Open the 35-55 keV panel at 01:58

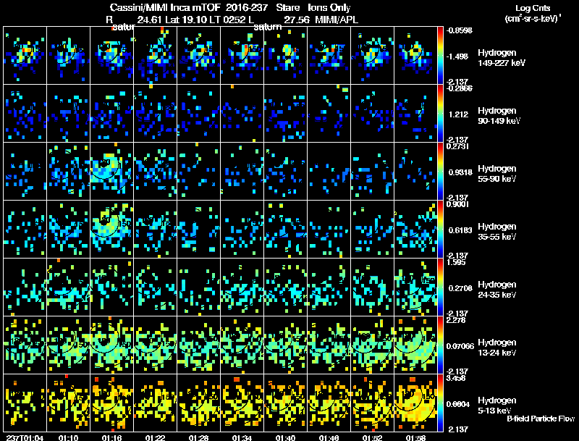tap(415, 229)
